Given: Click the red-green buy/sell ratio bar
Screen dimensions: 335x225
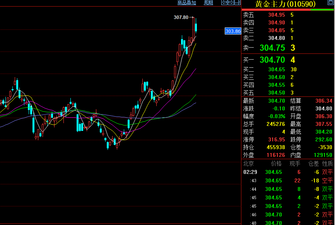Looking at the screenshot, I should [x=288, y=9].
